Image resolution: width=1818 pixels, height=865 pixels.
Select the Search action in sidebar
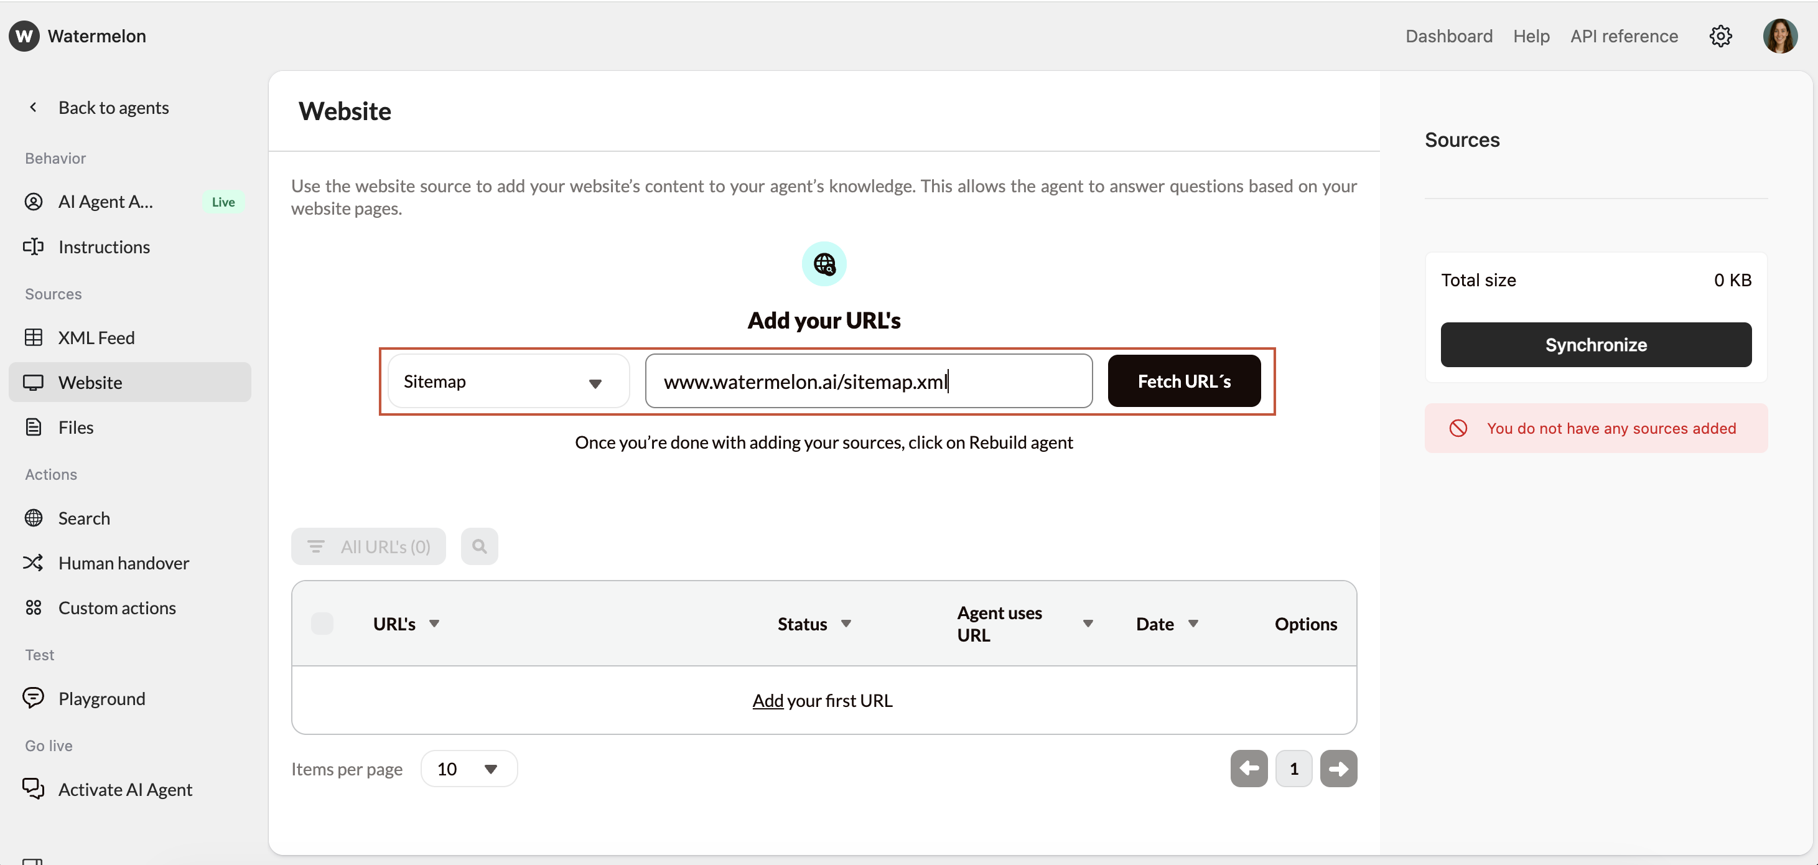point(84,518)
